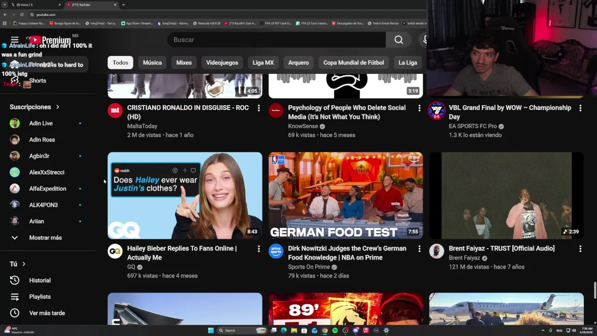Open Twitch Emote Resizer bookmark
597x336 pixels.
point(383,23)
